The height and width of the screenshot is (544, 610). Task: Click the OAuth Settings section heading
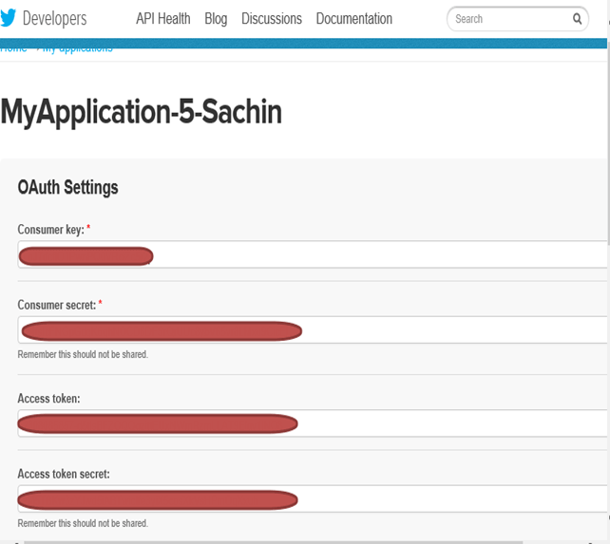click(67, 187)
